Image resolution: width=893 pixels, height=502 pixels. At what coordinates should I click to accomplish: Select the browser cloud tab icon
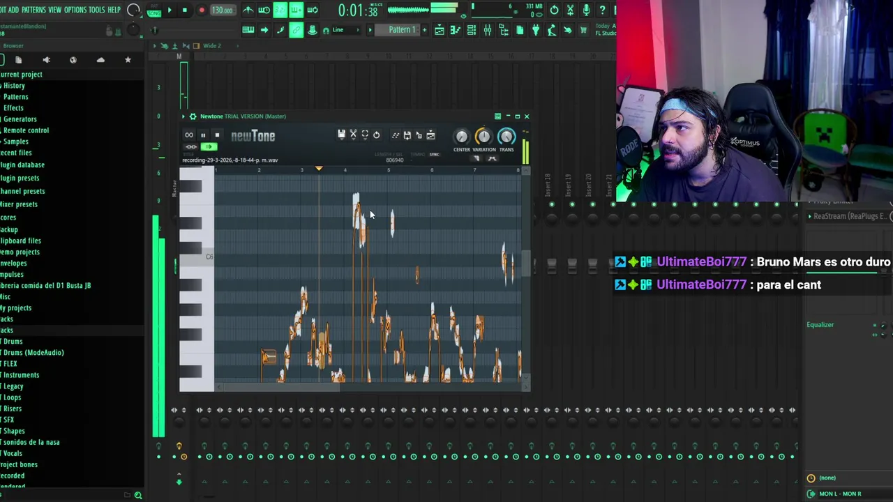pos(100,60)
